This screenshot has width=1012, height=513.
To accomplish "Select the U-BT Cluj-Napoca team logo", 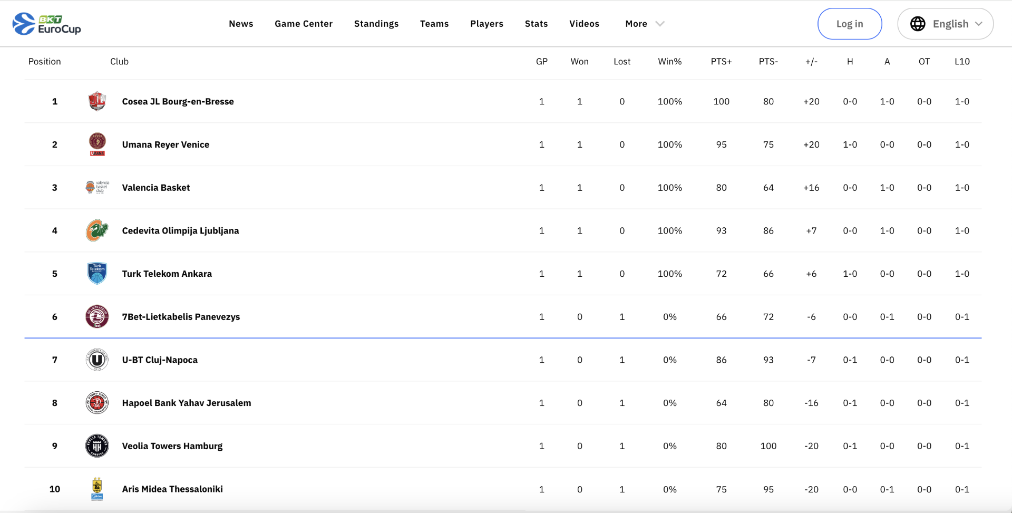I will [x=97, y=360].
